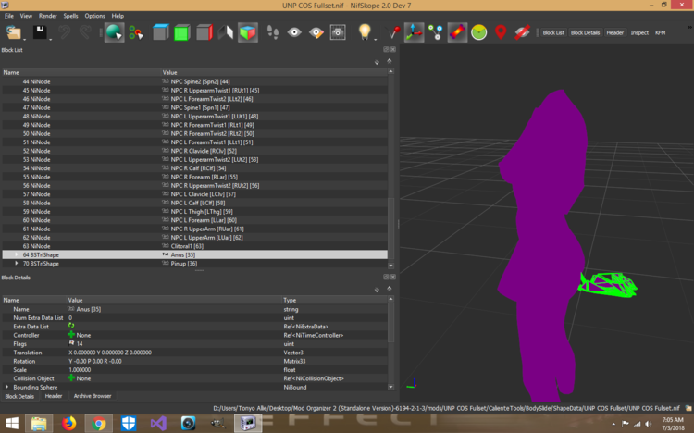Expand the Bounding Sphere row

6,387
